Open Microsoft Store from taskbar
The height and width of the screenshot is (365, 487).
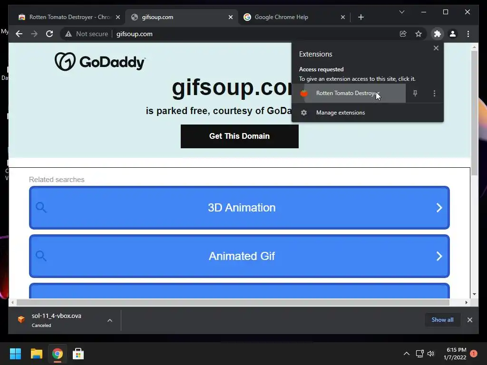(x=78, y=354)
